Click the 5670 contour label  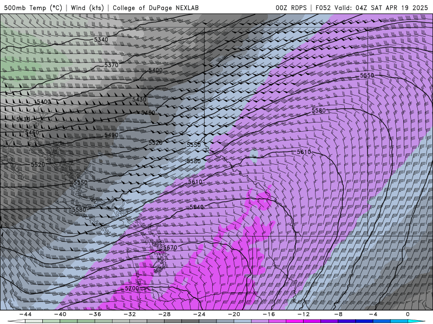click(170, 247)
